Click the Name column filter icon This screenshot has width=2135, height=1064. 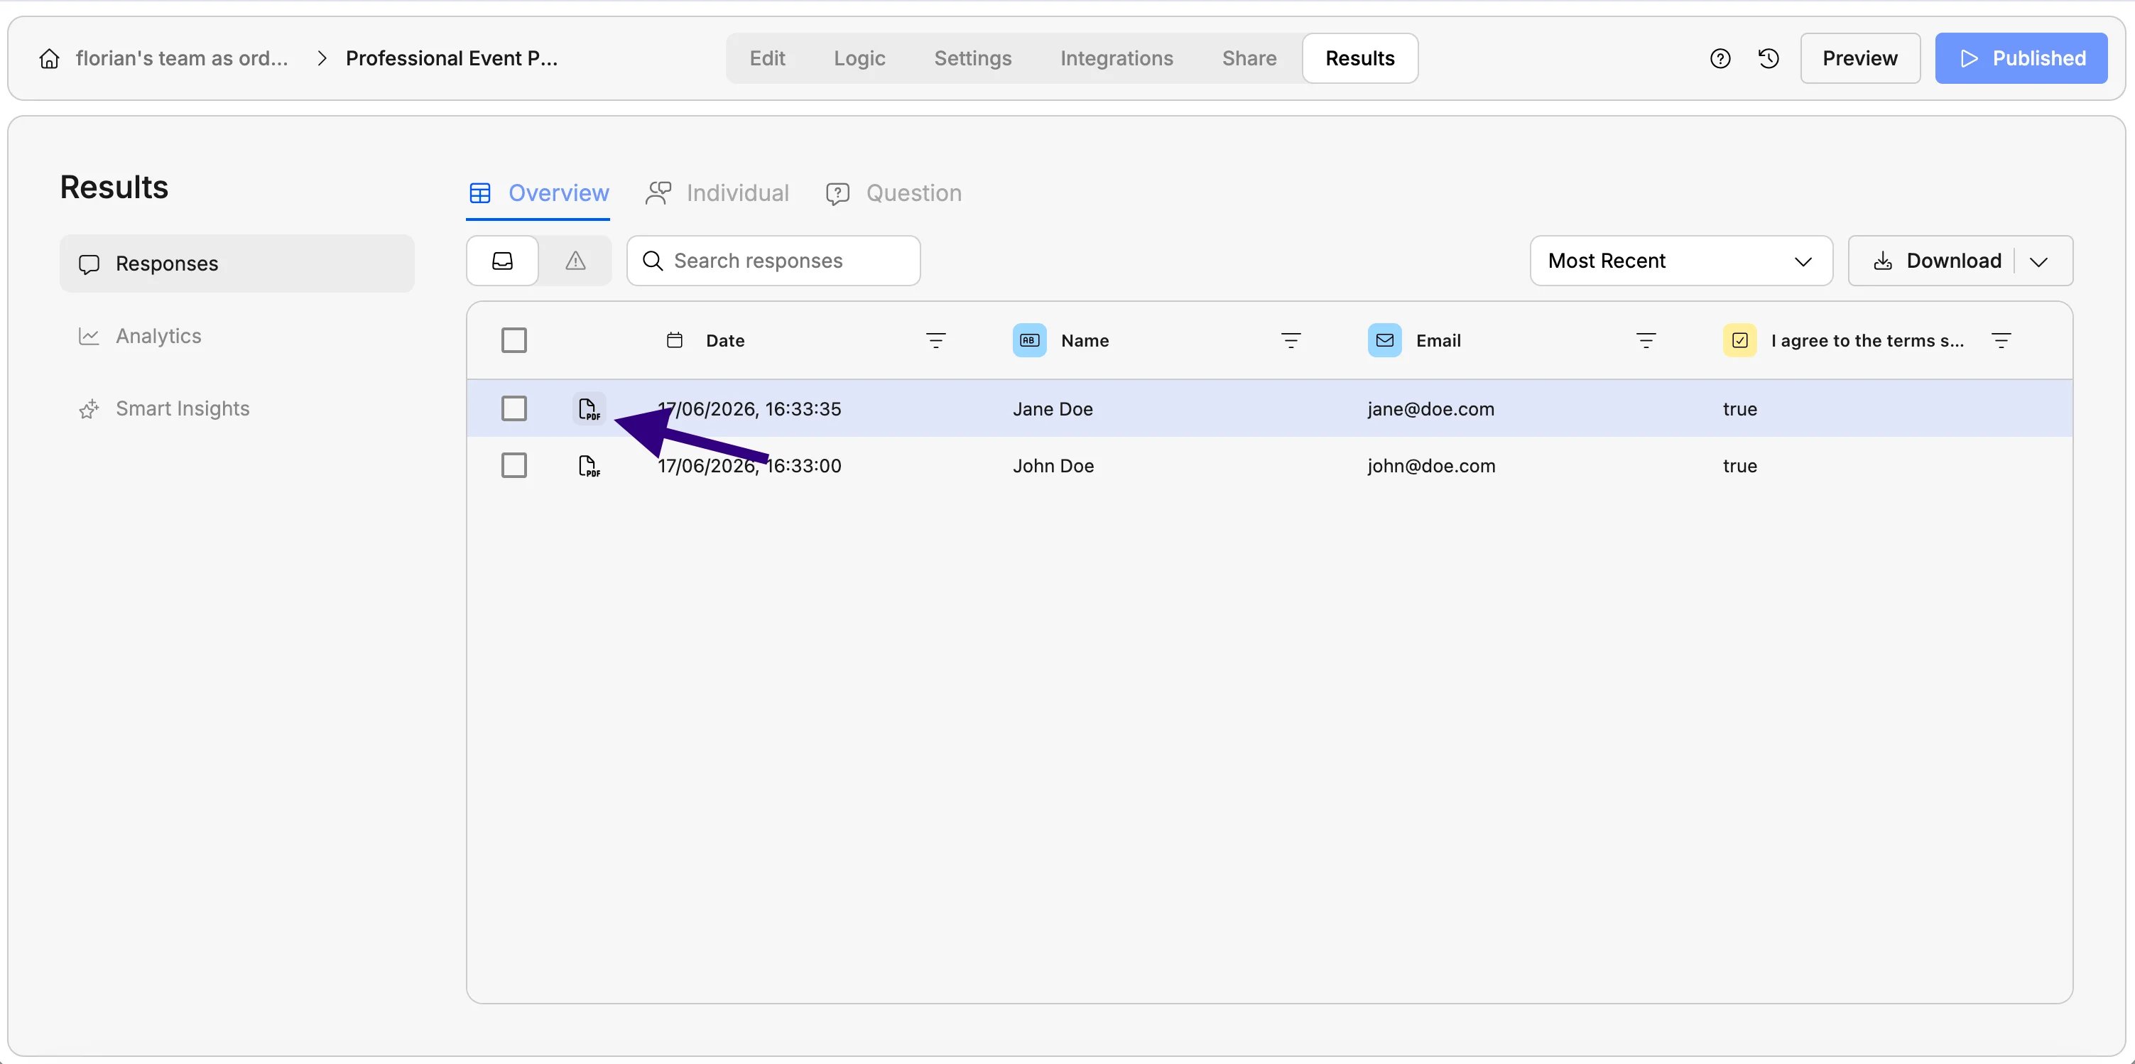pyautogui.click(x=1291, y=341)
